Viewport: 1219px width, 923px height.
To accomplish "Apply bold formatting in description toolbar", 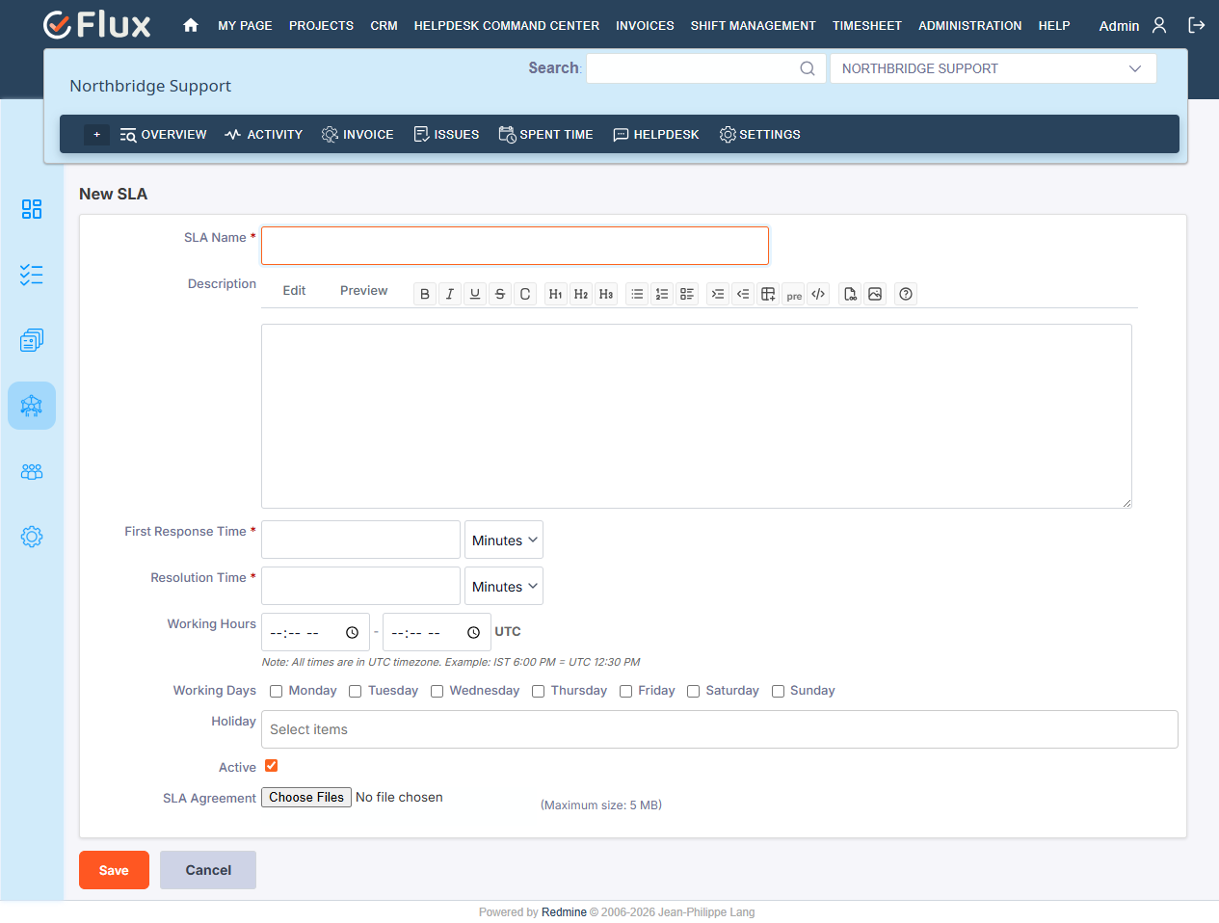I will 425,294.
